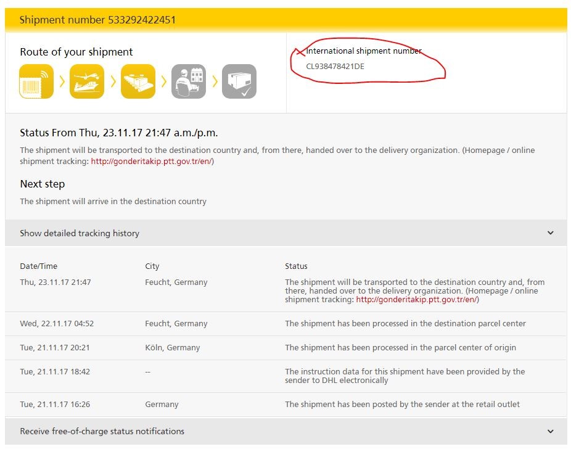This screenshot has width=571, height=449.
Task: Collapse the detailed tracking history chevron
Action: coord(551,233)
